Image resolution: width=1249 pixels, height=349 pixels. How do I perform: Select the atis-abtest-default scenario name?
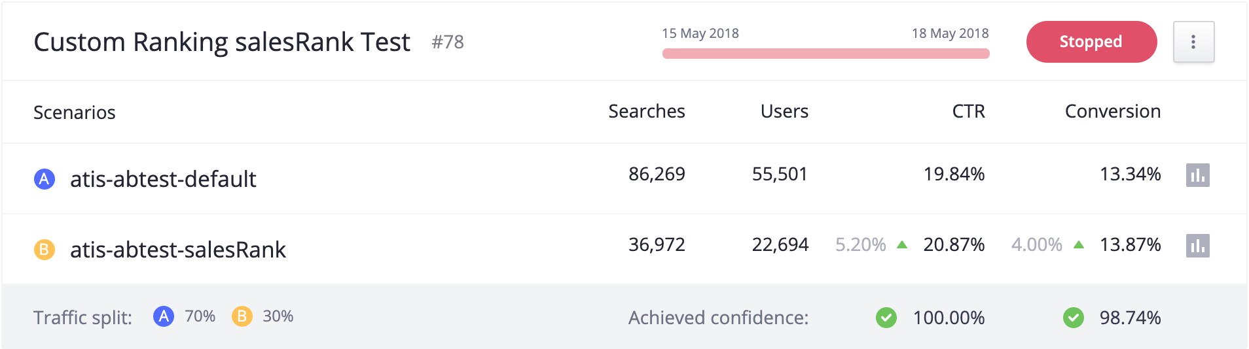(163, 178)
